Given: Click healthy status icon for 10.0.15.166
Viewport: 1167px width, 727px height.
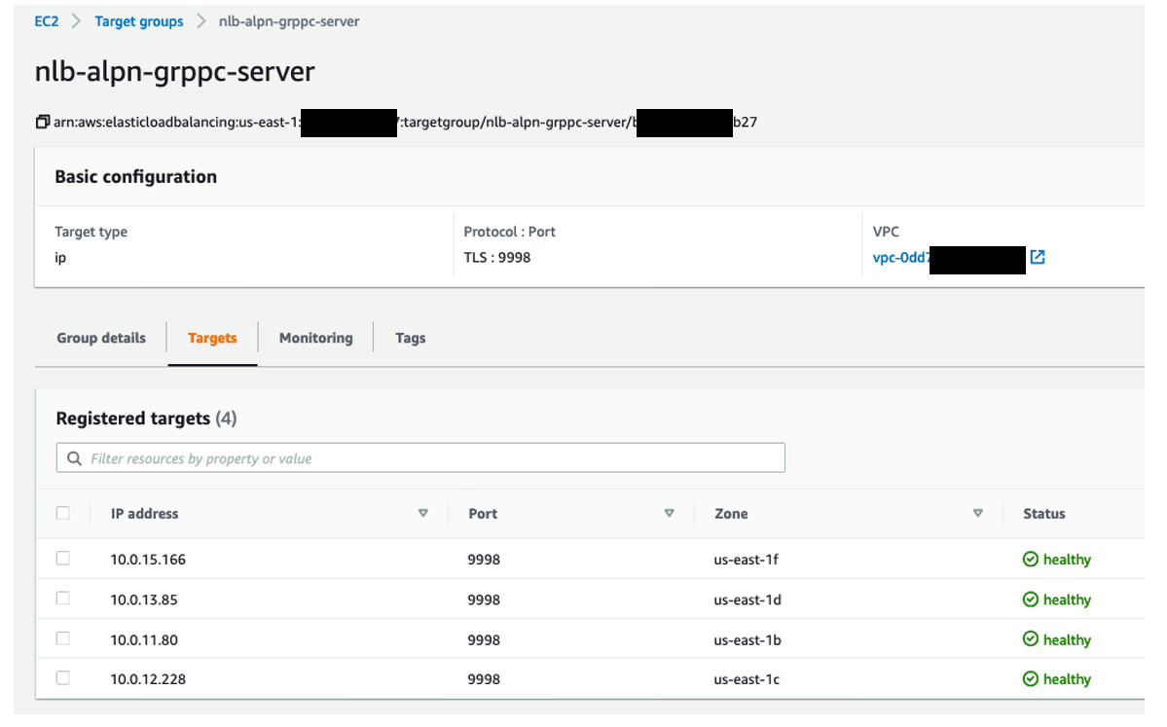Looking at the screenshot, I should click(x=1030, y=559).
